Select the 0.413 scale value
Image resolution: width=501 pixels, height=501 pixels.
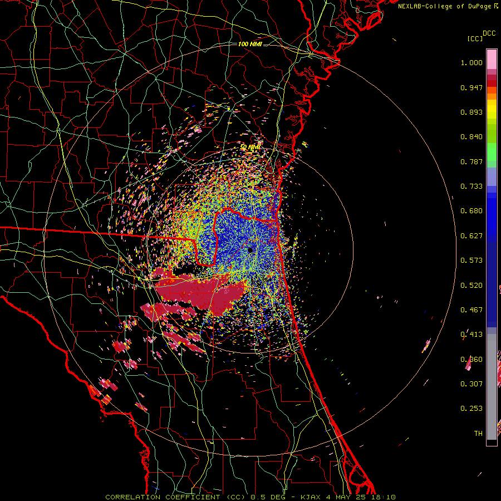tap(471, 335)
